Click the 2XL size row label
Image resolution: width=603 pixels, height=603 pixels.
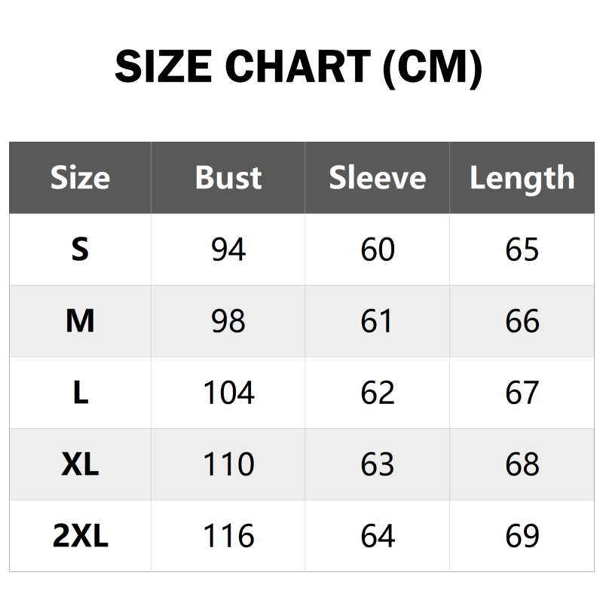click(80, 536)
